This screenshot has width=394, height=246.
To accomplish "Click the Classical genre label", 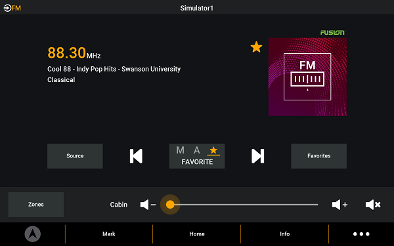I will (61, 80).
